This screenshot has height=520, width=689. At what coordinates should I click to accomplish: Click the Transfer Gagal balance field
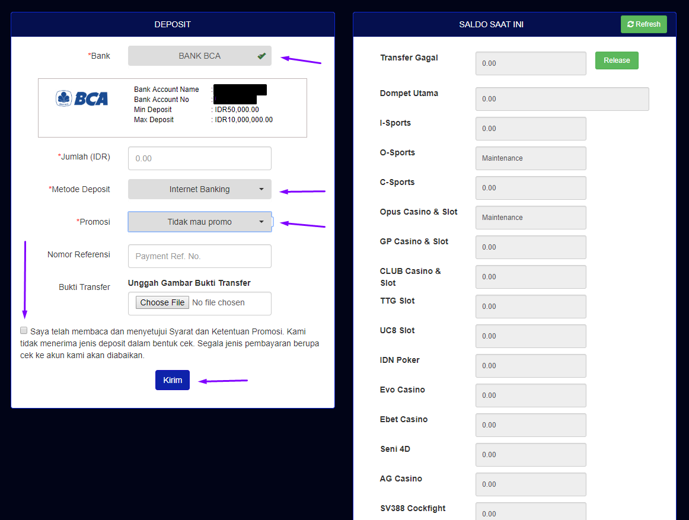[x=531, y=63]
